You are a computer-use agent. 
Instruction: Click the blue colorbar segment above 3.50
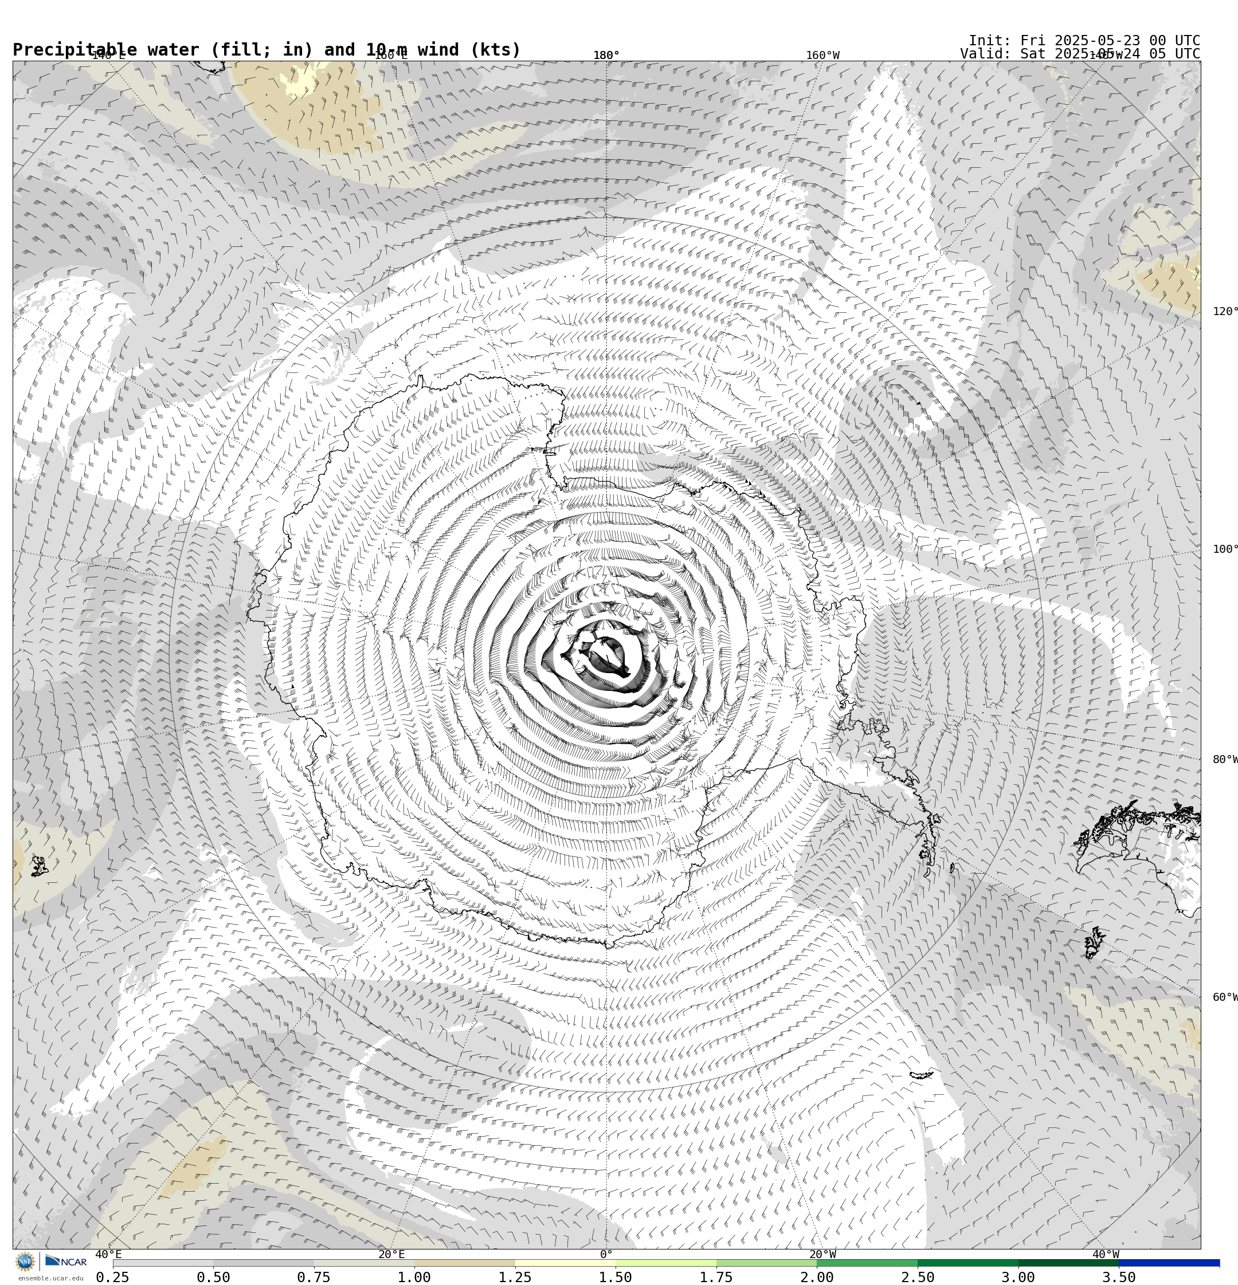1169,1263
